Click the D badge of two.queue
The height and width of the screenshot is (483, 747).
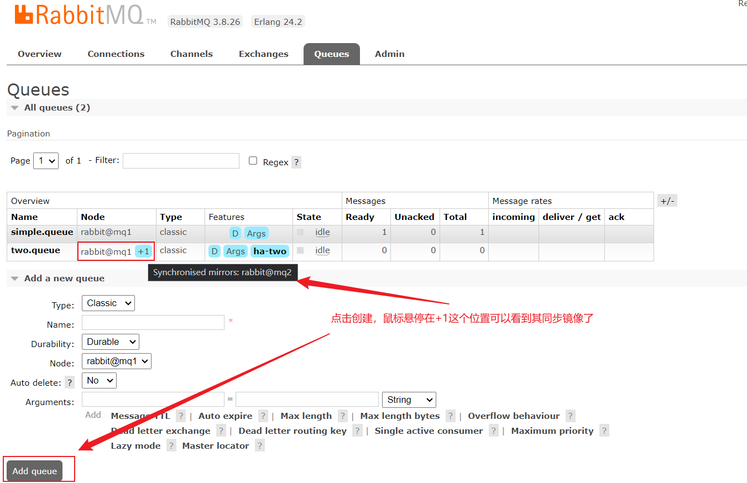[x=215, y=251]
